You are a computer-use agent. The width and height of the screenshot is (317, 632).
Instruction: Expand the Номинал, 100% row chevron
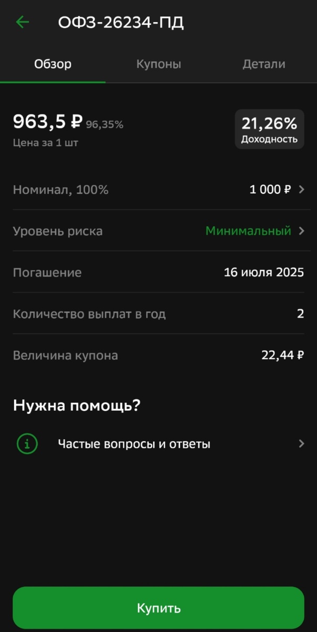[300, 189]
